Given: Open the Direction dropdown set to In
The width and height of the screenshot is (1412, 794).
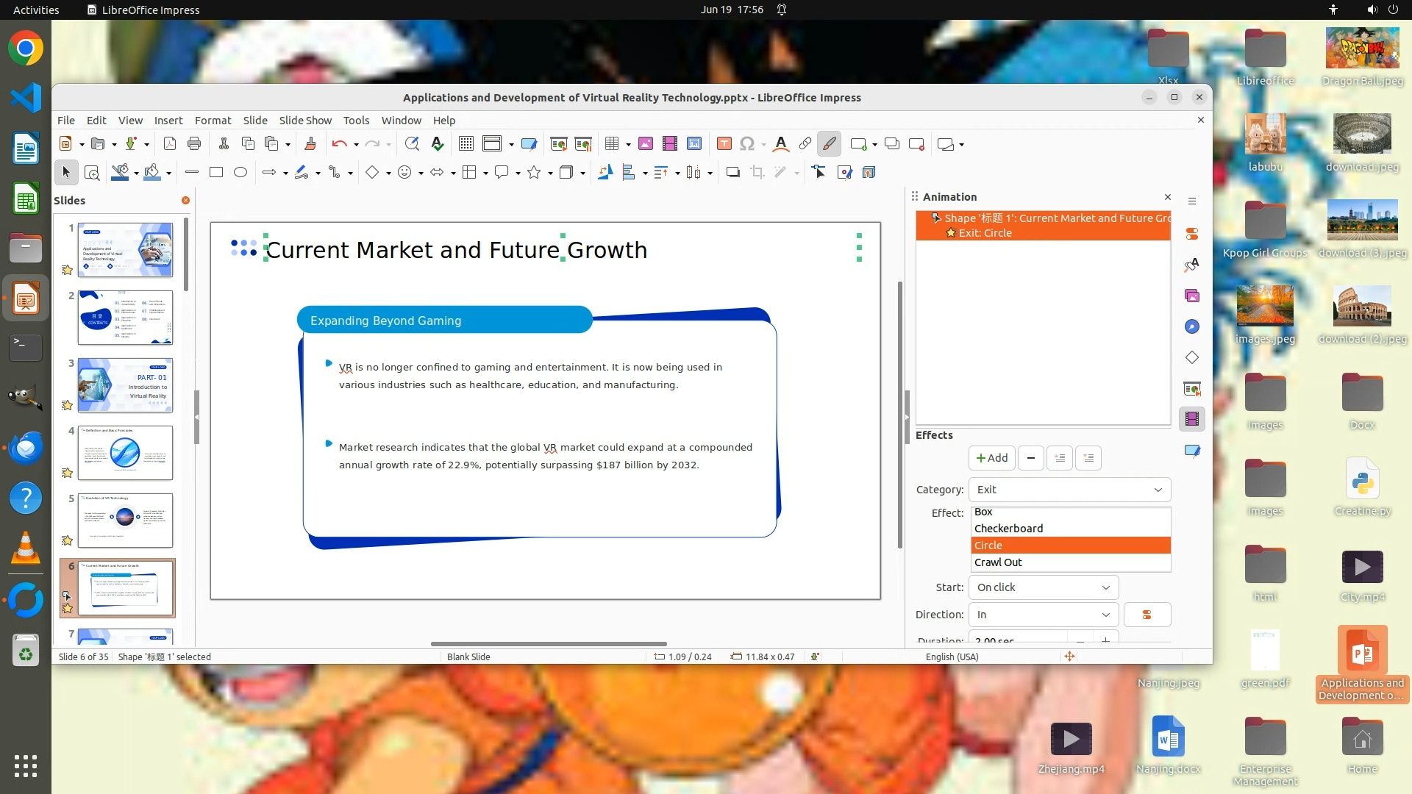Looking at the screenshot, I should 1043,615.
